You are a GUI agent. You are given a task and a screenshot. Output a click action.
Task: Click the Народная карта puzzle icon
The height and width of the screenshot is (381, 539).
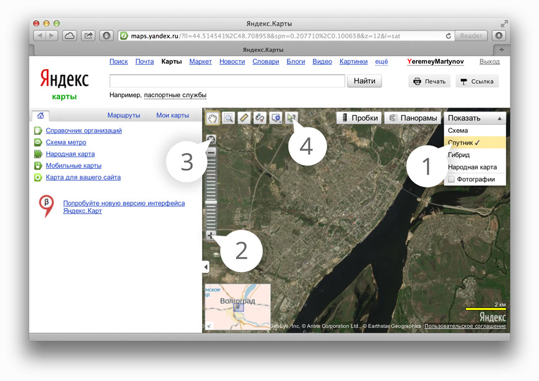(x=38, y=154)
